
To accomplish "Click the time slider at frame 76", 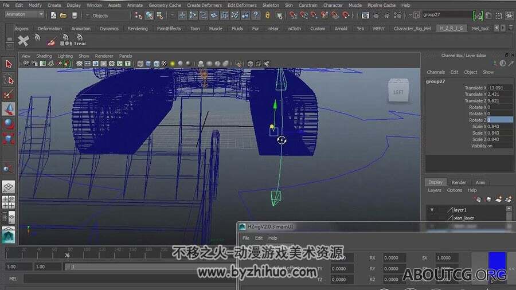I will click(67, 255).
